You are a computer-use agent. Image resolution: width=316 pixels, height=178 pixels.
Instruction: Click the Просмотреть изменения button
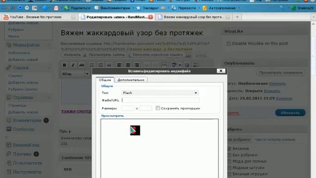pos(281,73)
